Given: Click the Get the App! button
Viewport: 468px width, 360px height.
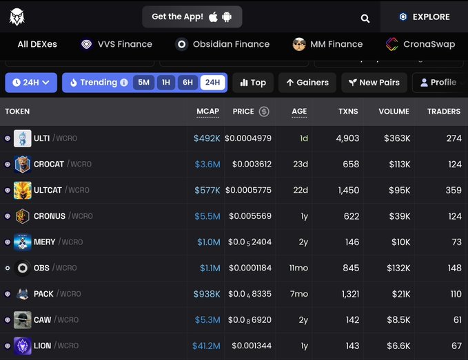Looking at the screenshot, I should tap(192, 17).
